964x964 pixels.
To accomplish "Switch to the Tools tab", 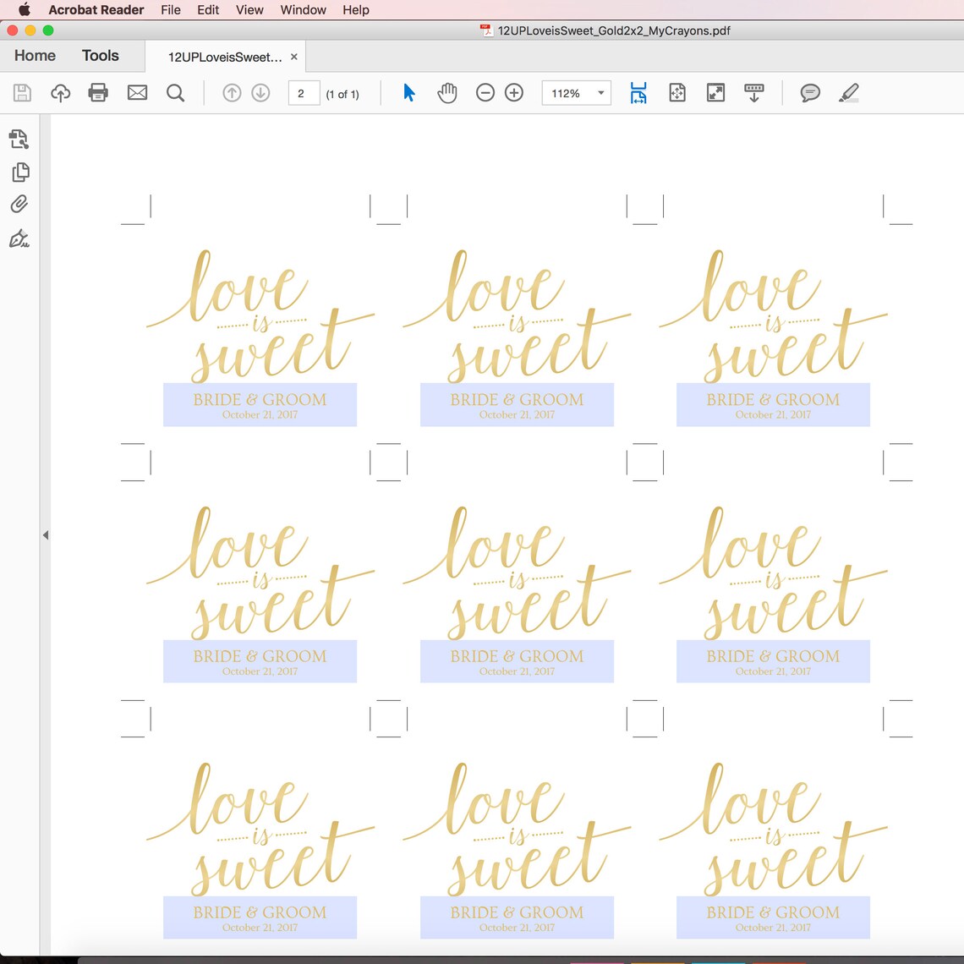I will coord(100,55).
